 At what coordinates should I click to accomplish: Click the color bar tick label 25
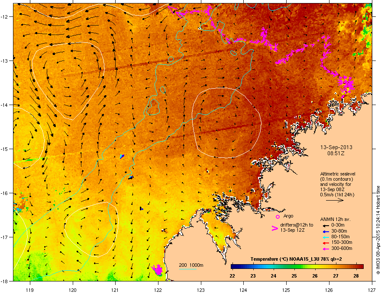coord(294,276)
